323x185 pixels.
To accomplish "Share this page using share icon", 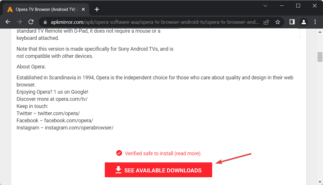I will [266, 22].
